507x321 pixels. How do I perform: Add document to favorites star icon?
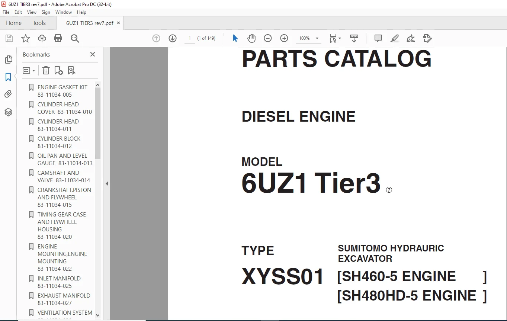pyautogui.click(x=26, y=38)
